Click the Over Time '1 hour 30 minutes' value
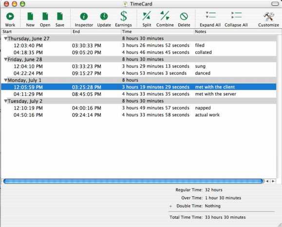282x227 pixels. [x=223, y=198]
